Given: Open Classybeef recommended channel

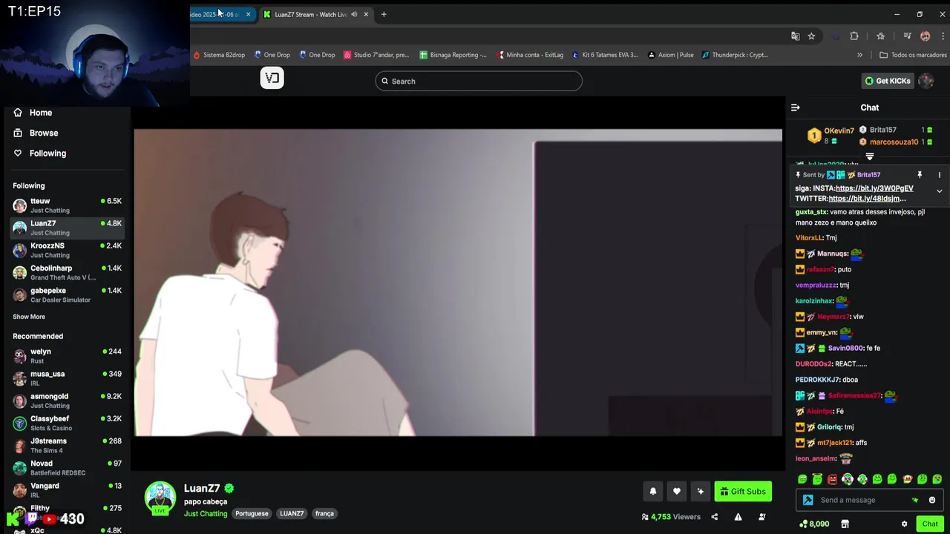Looking at the screenshot, I should pyautogui.click(x=67, y=423).
